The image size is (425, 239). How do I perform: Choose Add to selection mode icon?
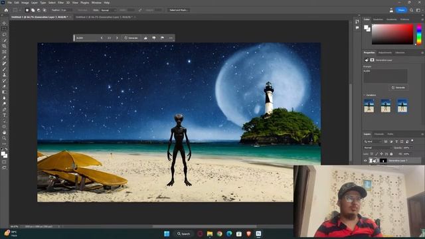33,10
